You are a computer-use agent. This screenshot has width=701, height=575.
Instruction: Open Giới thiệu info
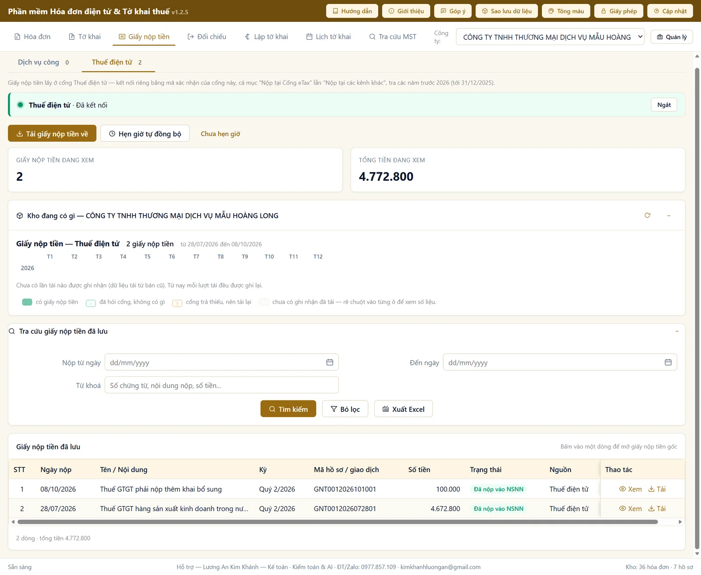(406, 11)
